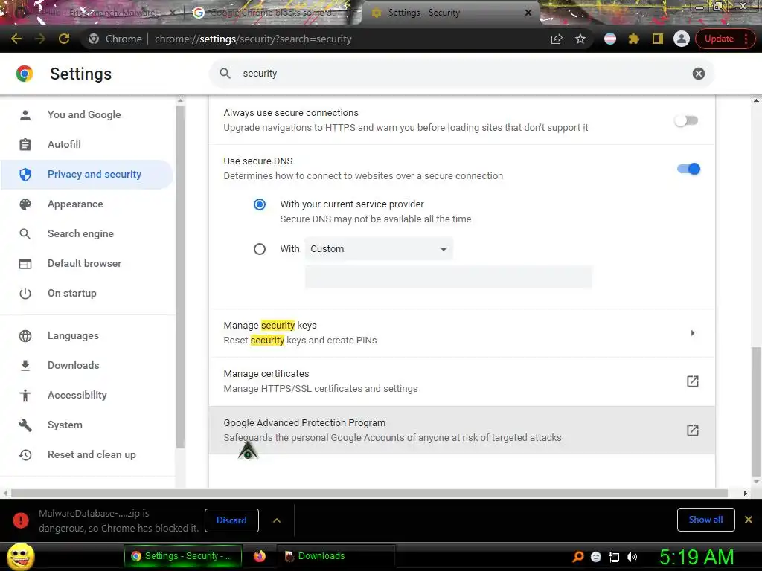Open Reset and clean up section
This screenshot has height=571, width=762.
click(x=92, y=454)
